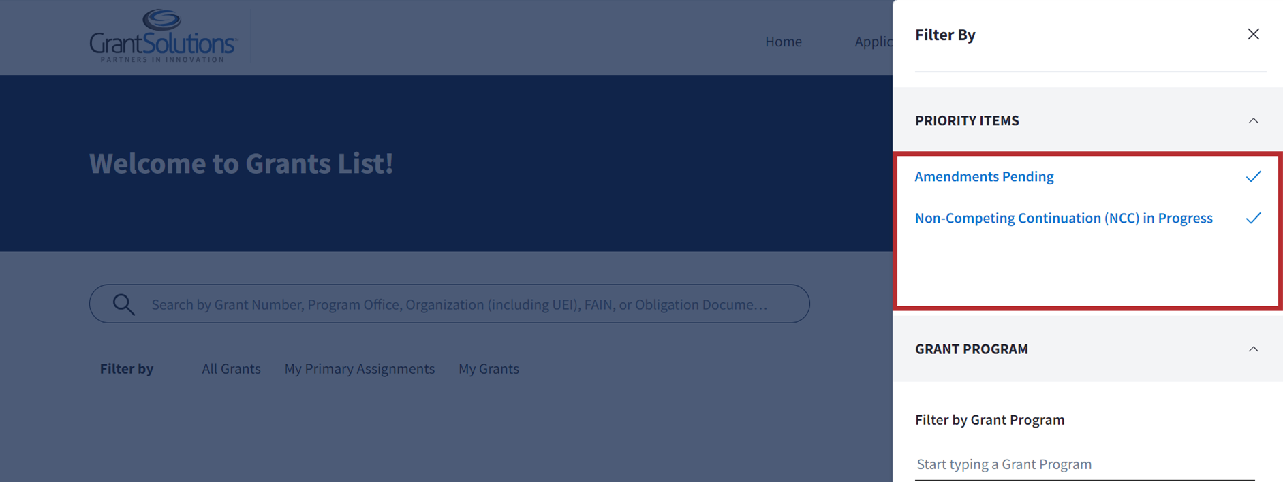Select the All Grants filter
Viewport: 1283px width, 482px height.
pyautogui.click(x=231, y=369)
